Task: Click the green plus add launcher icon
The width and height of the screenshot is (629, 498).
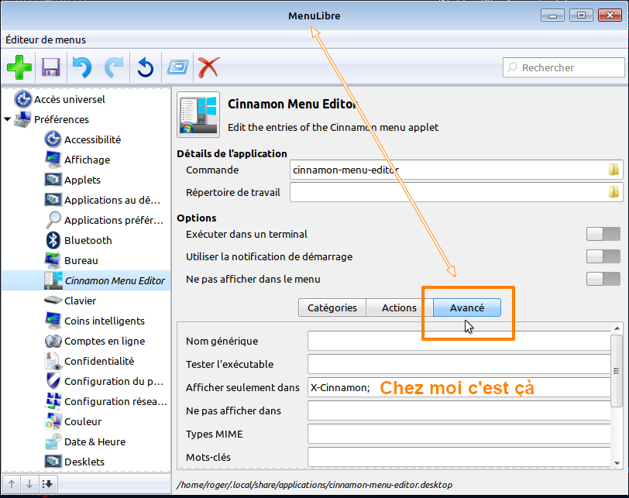Action: pyautogui.click(x=19, y=67)
